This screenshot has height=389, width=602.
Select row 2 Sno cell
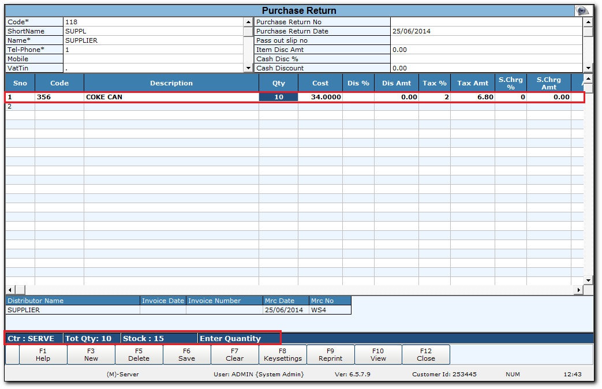point(20,106)
